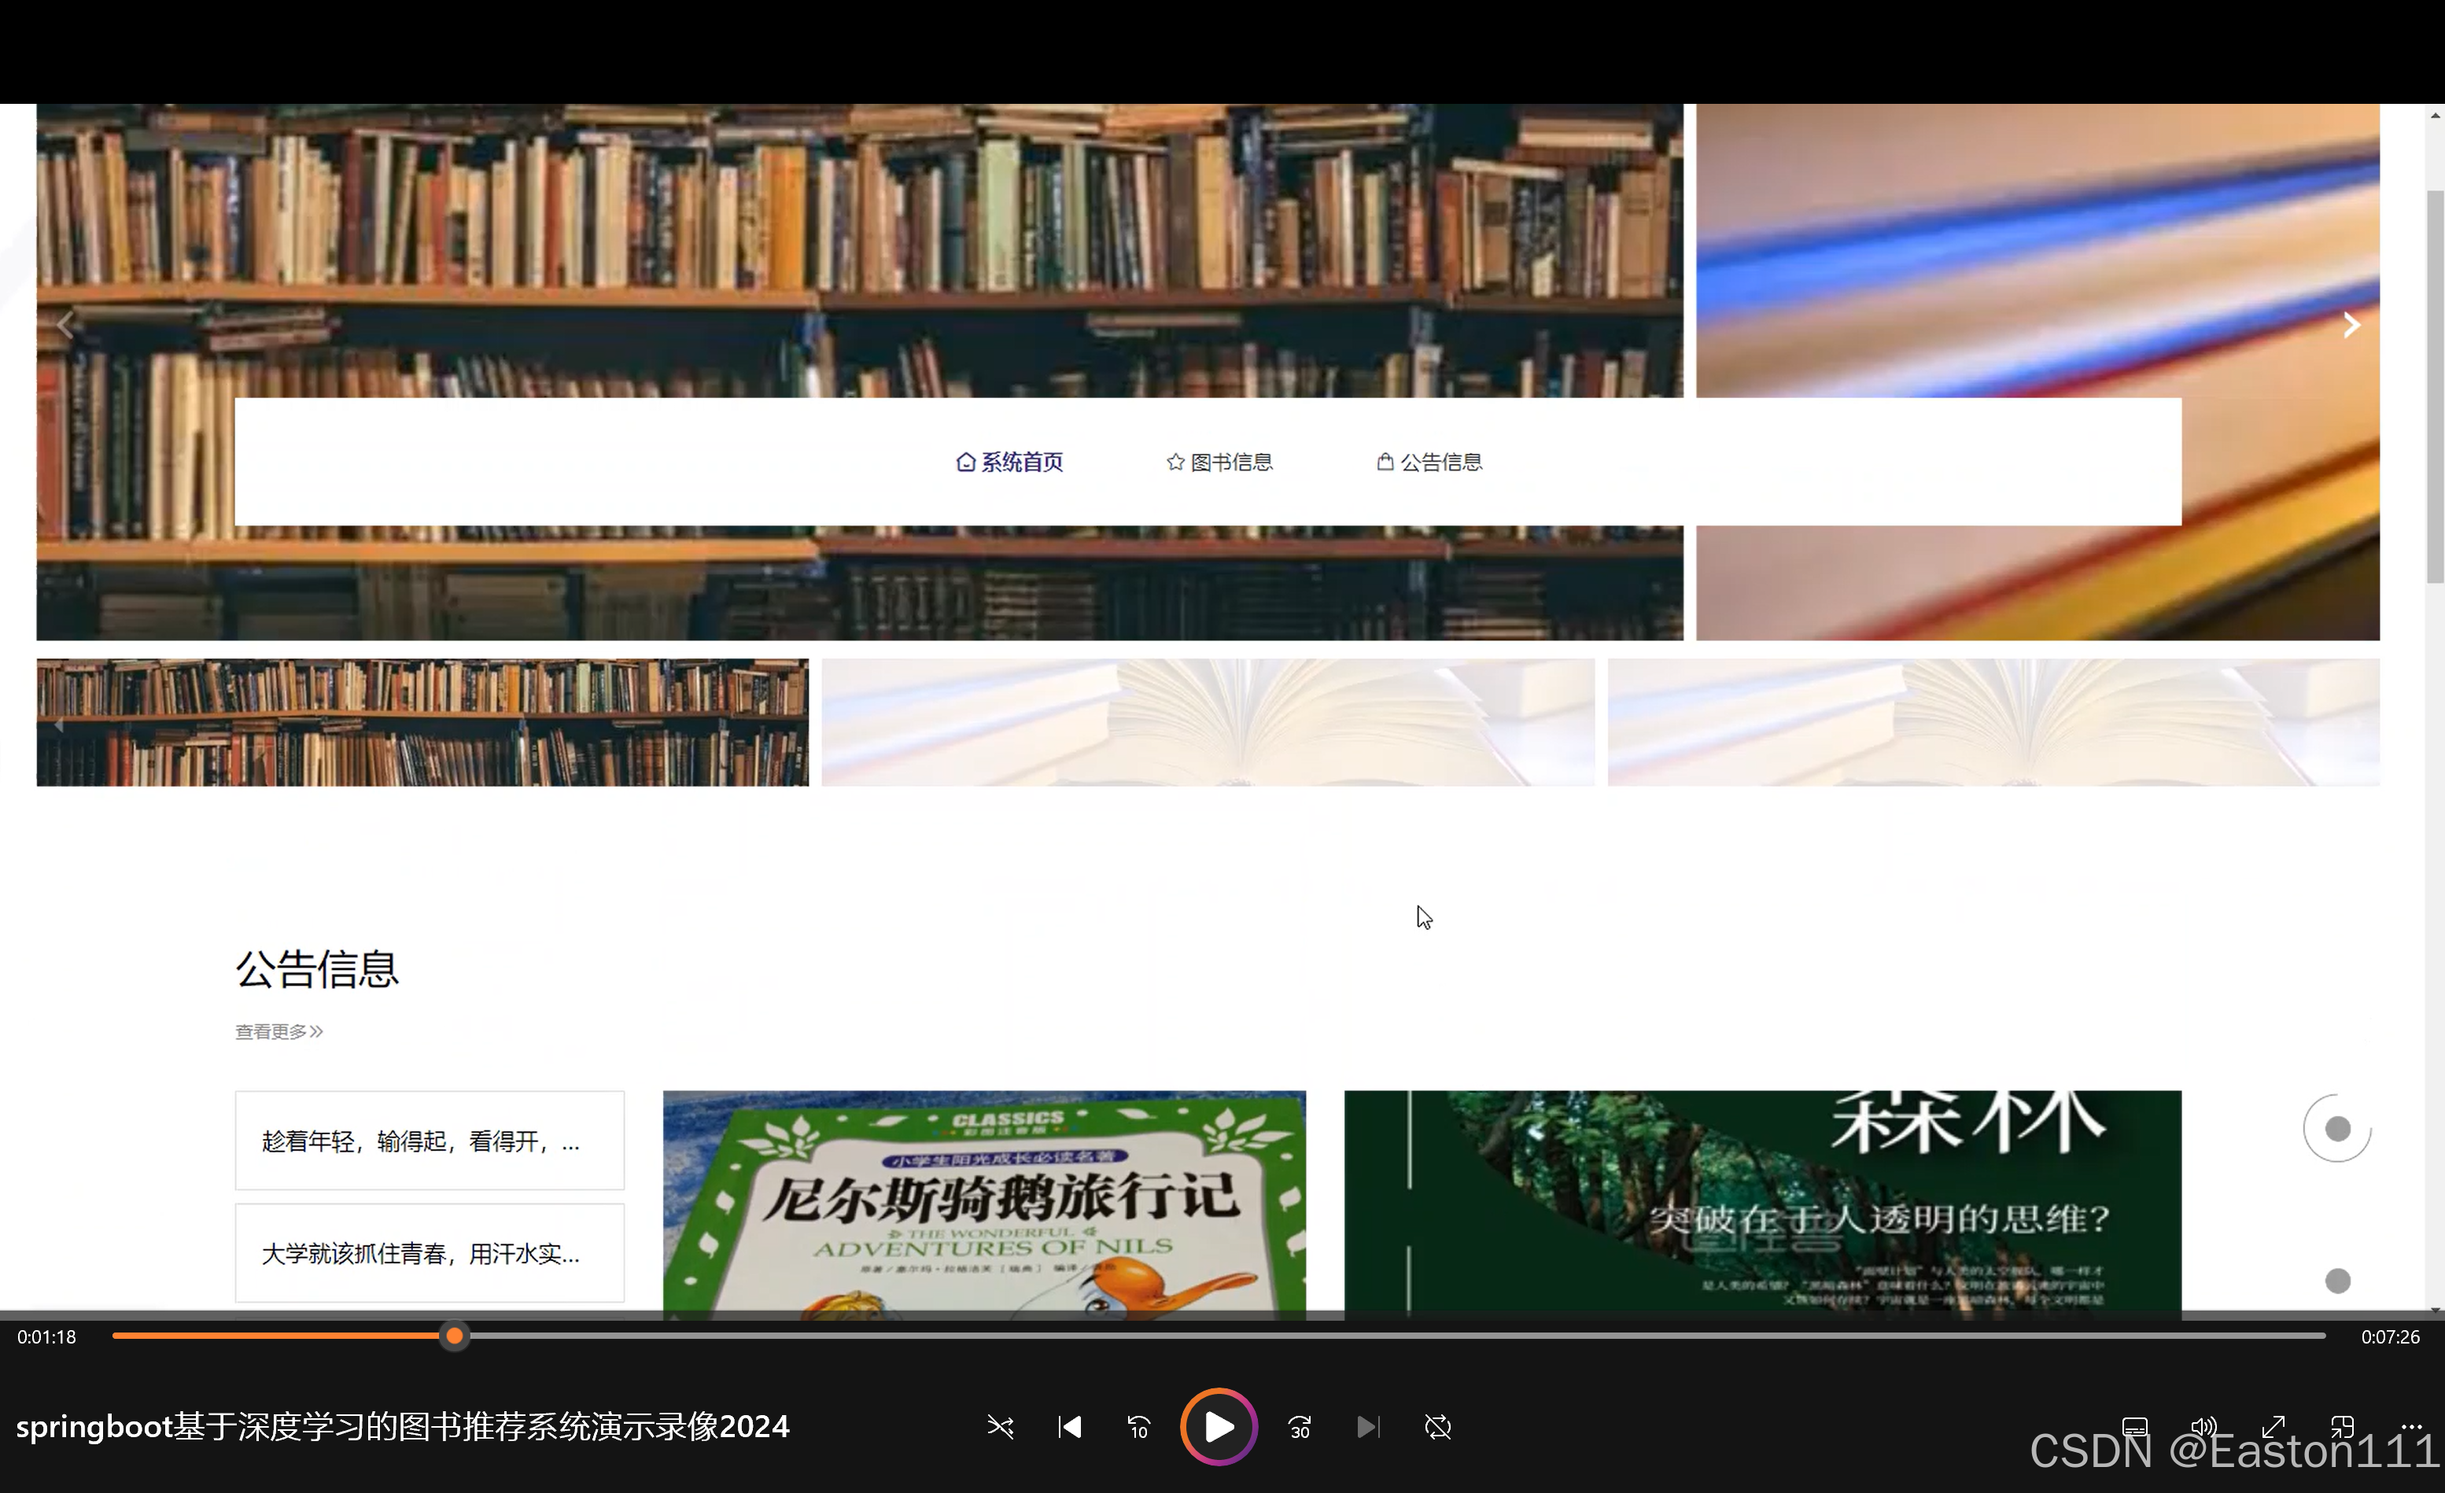Skip back 10 seconds
The image size is (2445, 1493).
[x=1139, y=1428]
